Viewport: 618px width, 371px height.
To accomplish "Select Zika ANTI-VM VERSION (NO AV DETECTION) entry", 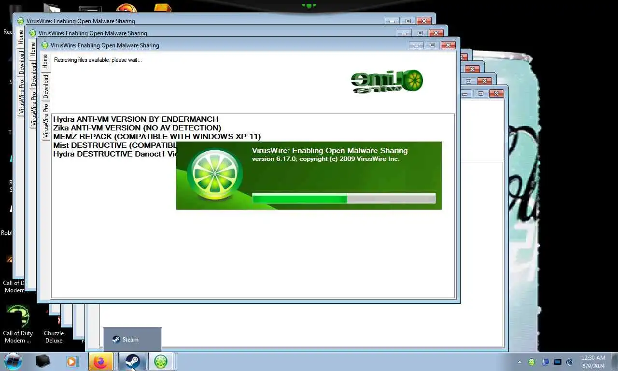I will [x=137, y=128].
